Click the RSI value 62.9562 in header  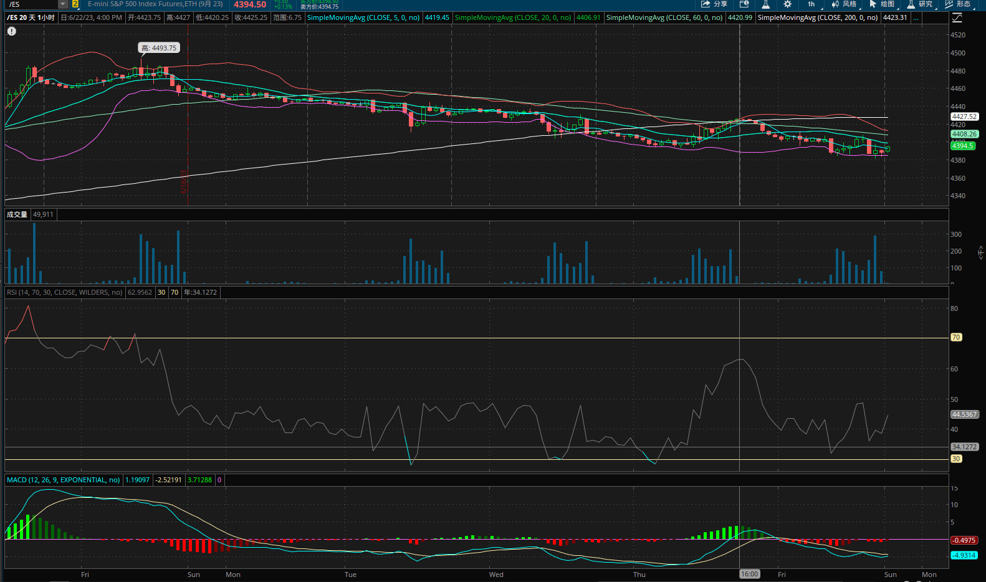click(x=140, y=292)
